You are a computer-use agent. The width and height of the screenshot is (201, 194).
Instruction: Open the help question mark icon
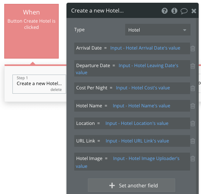pyautogui.click(x=164, y=11)
